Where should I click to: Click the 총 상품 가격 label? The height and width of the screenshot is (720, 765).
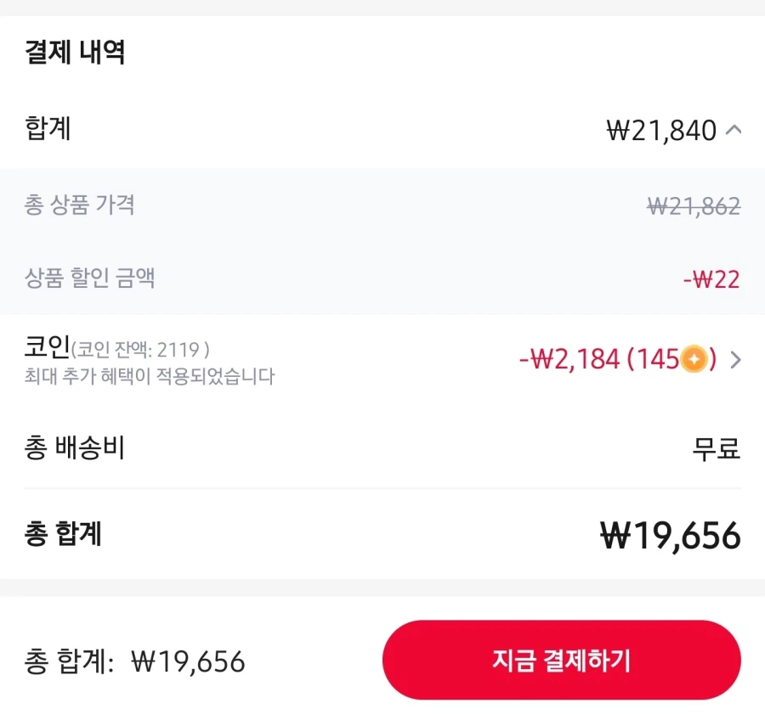point(79,205)
